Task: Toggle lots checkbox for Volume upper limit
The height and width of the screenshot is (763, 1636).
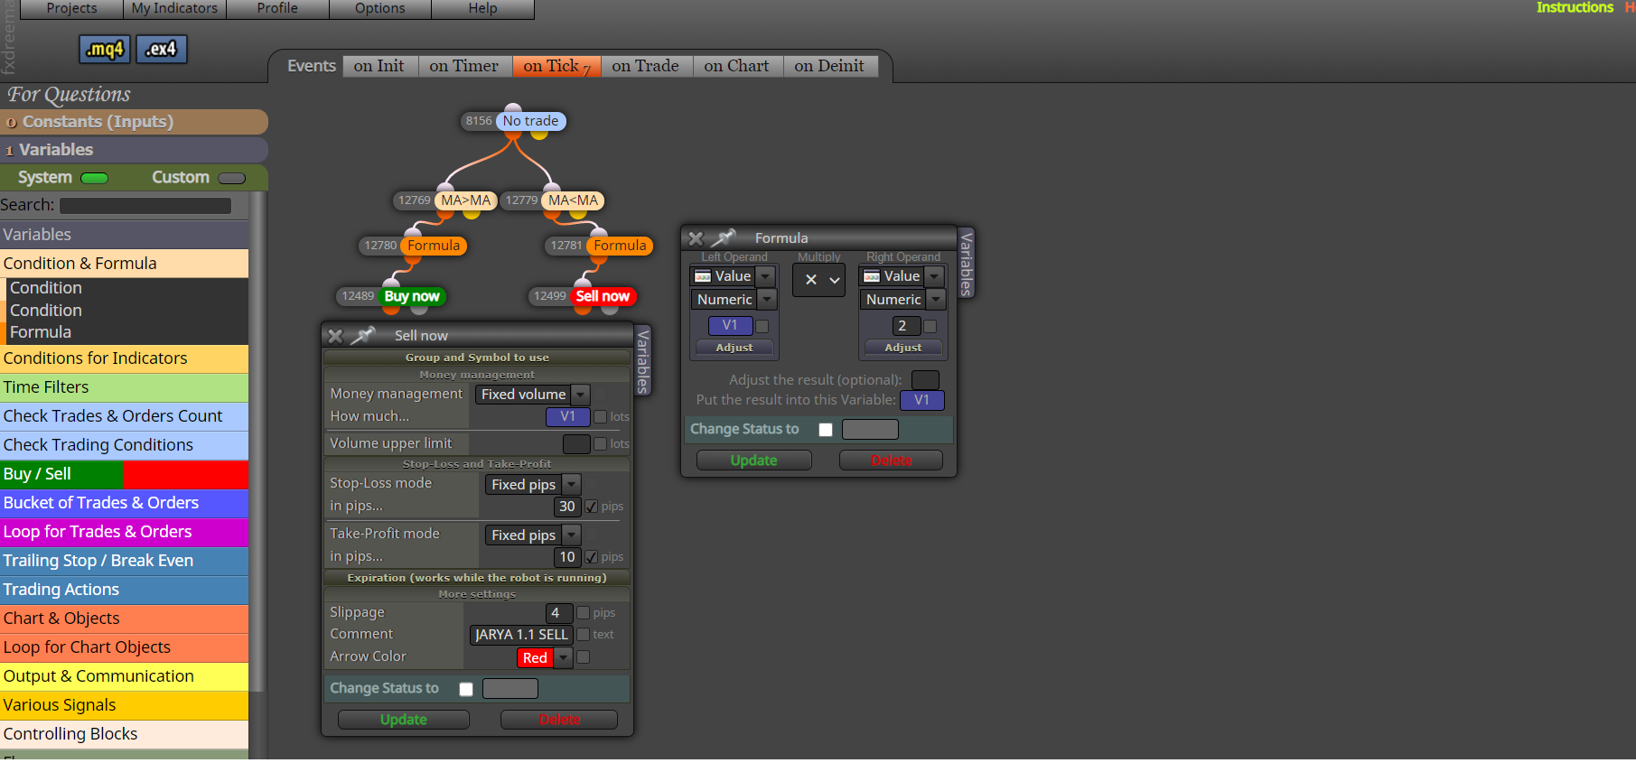Action: pos(600,443)
